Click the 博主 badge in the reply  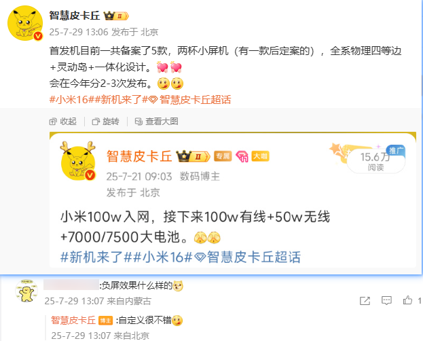tap(105, 321)
